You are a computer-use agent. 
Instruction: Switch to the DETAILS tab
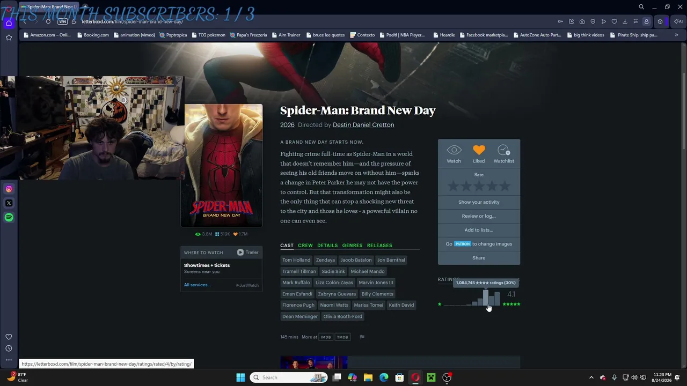coord(327,246)
